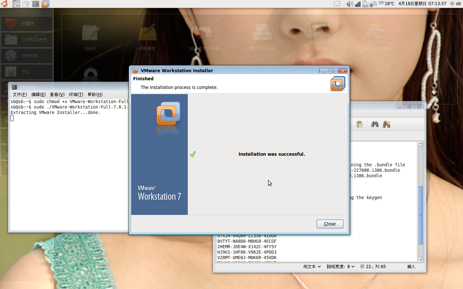The width and height of the screenshot is (463, 289).
Task: Launch 阿帖便笺 sticky notes app
Action: coord(147,37)
